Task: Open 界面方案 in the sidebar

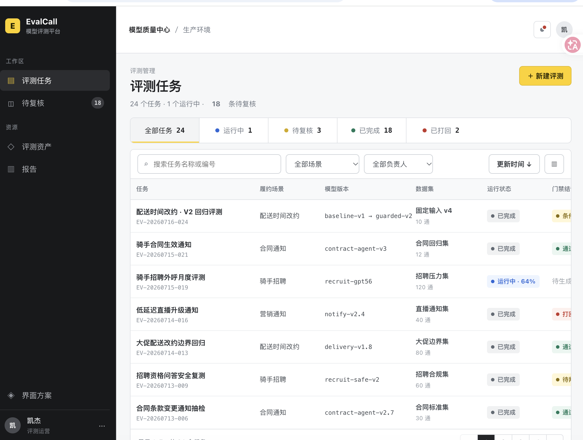Action: (55, 395)
